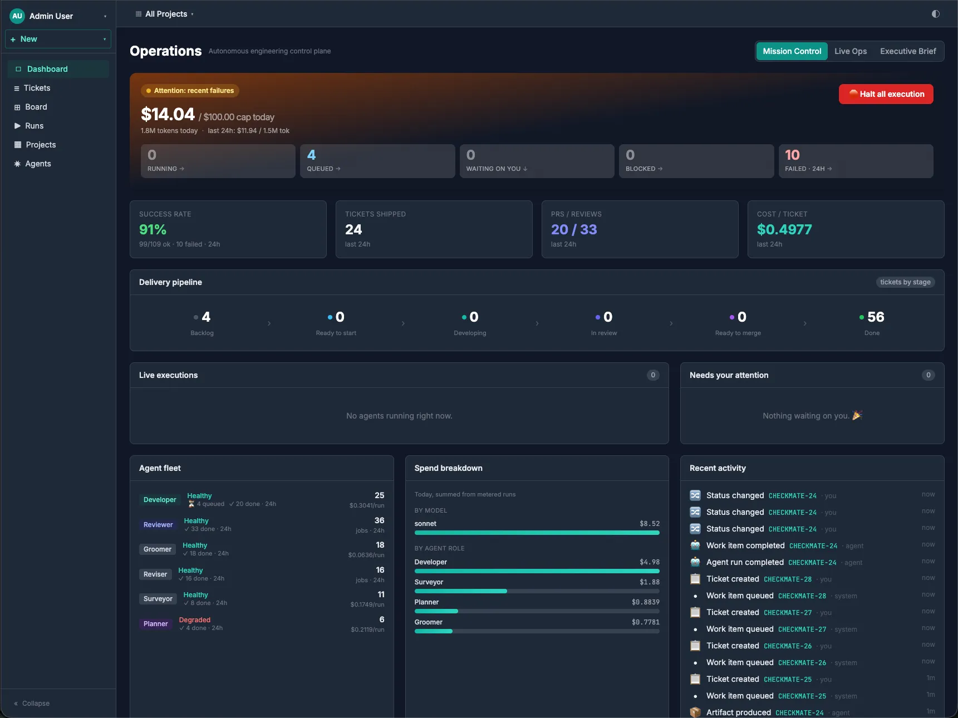
Task: Open the Admin User account menu
Action: tap(58, 16)
